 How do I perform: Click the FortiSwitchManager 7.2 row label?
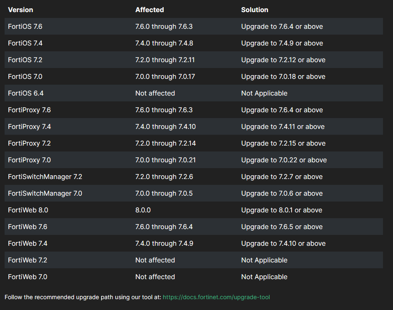point(45,176)
